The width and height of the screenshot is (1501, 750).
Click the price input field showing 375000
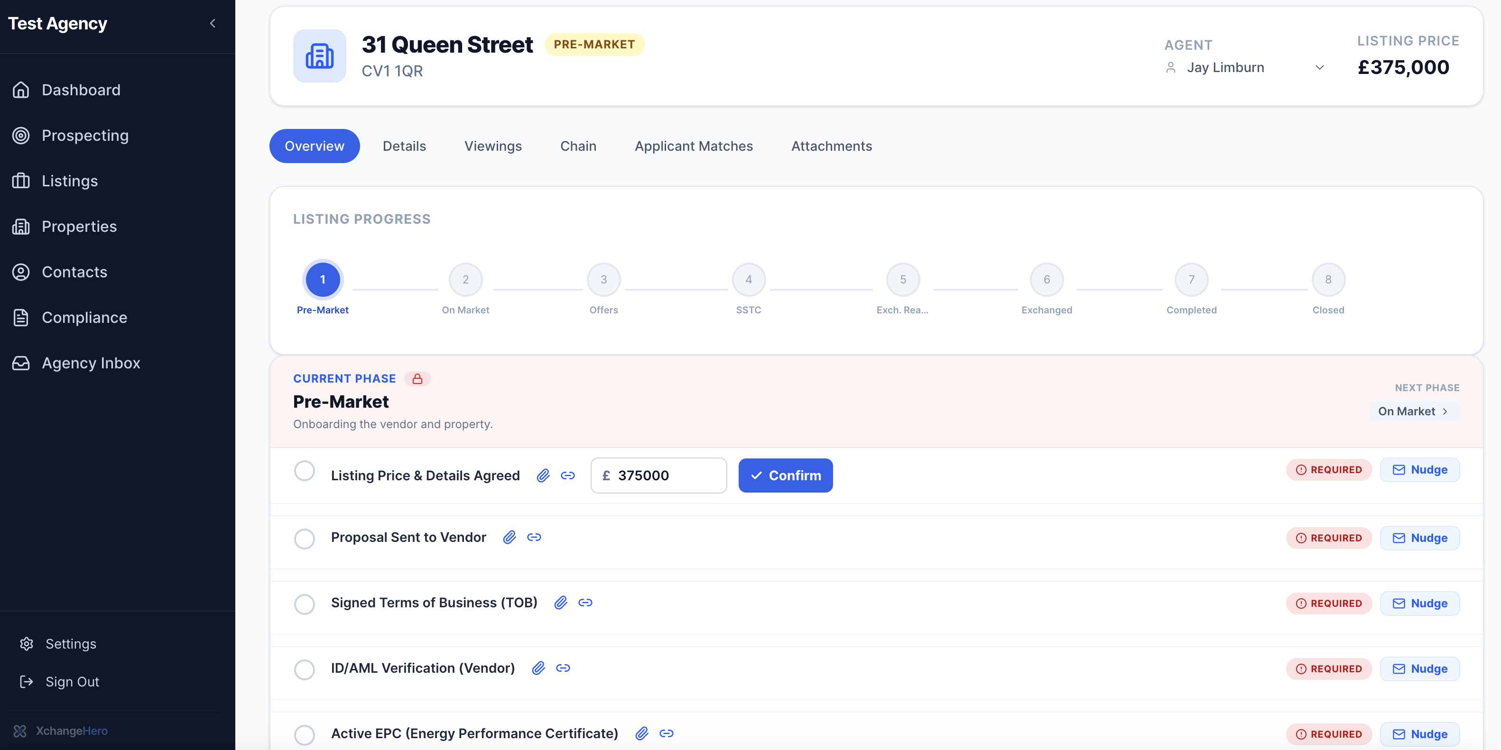658,475
